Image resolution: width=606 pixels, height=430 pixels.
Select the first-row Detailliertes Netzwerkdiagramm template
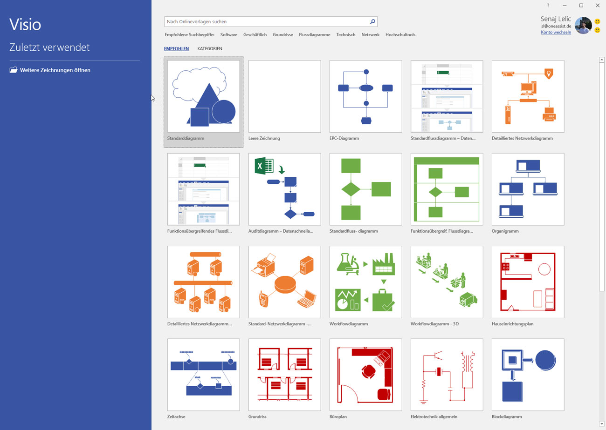click(x=528, y=96)
